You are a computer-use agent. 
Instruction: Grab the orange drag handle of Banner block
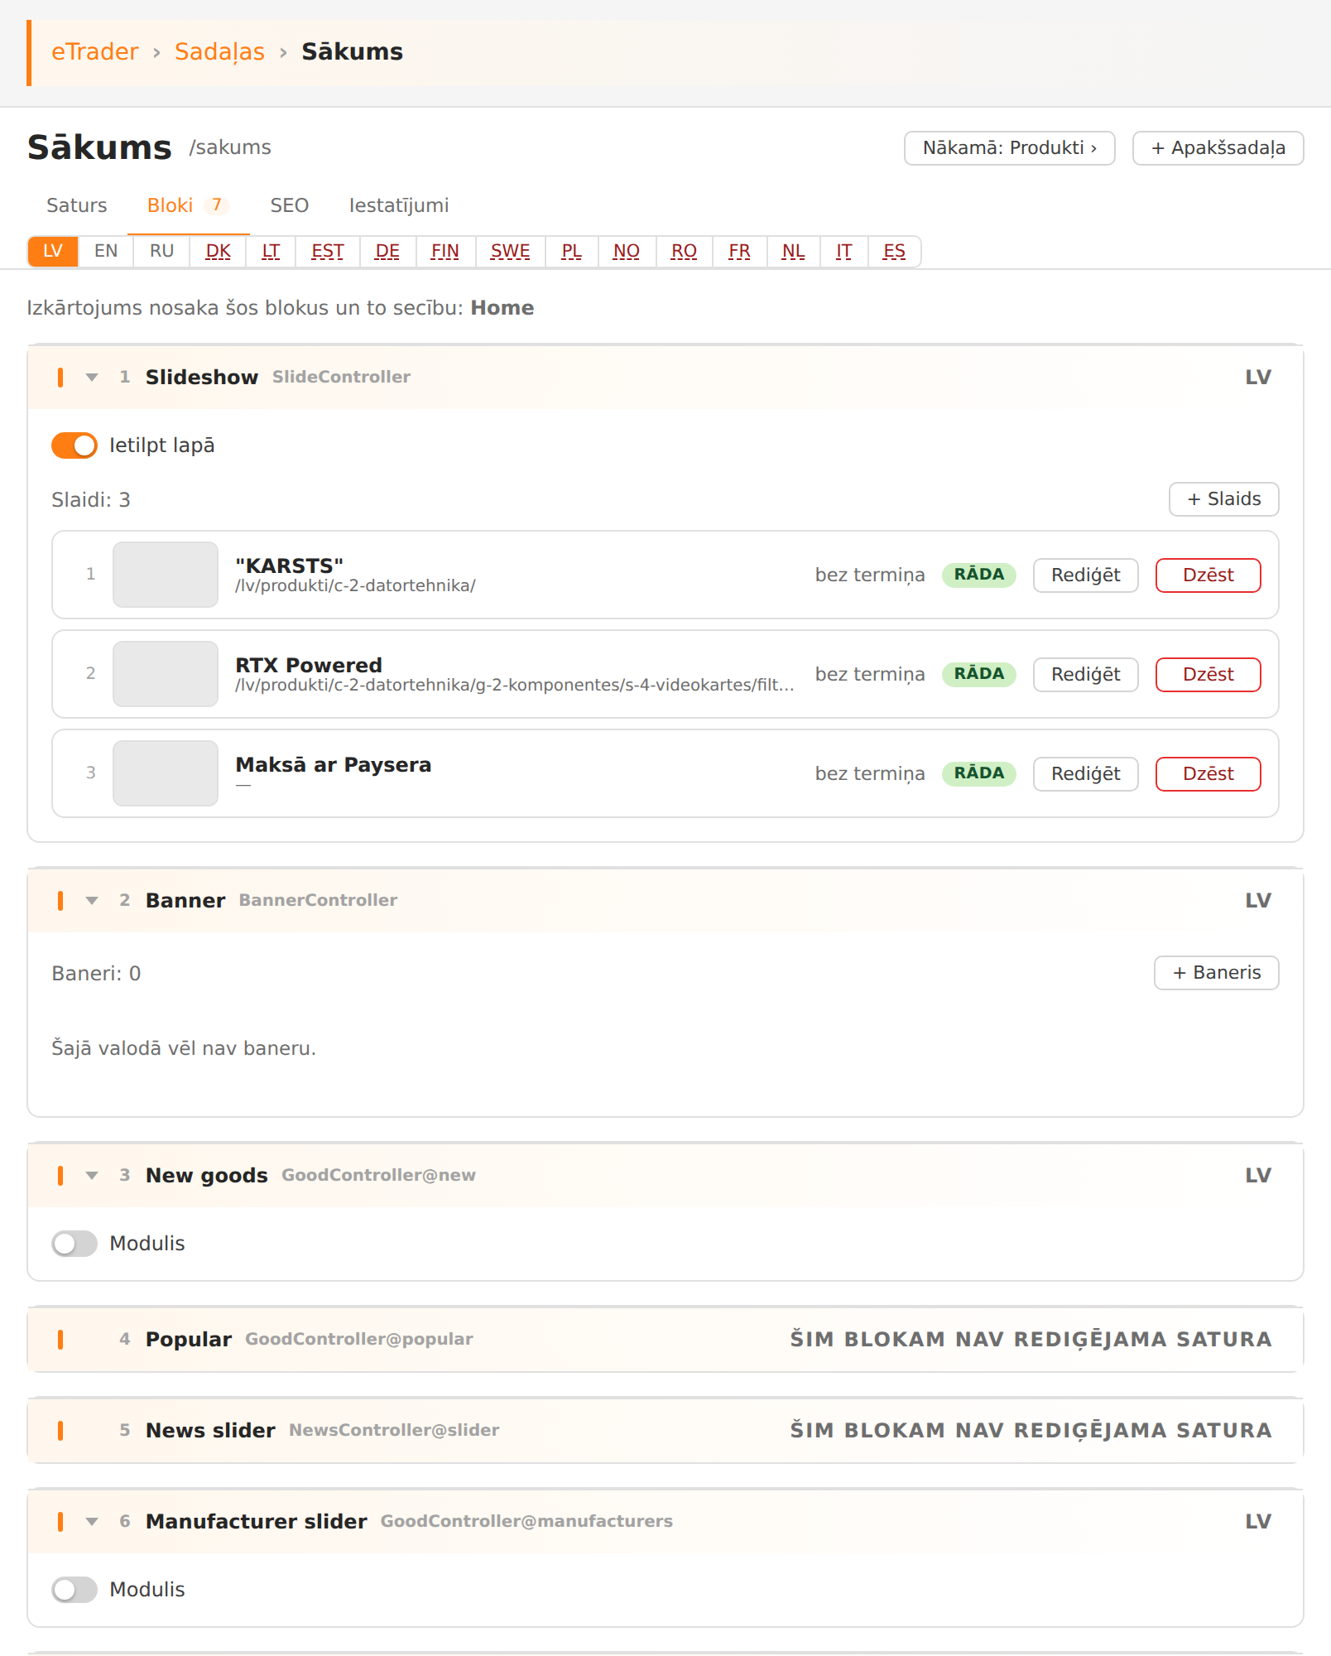pyautogui.click(x=60, y=901)
